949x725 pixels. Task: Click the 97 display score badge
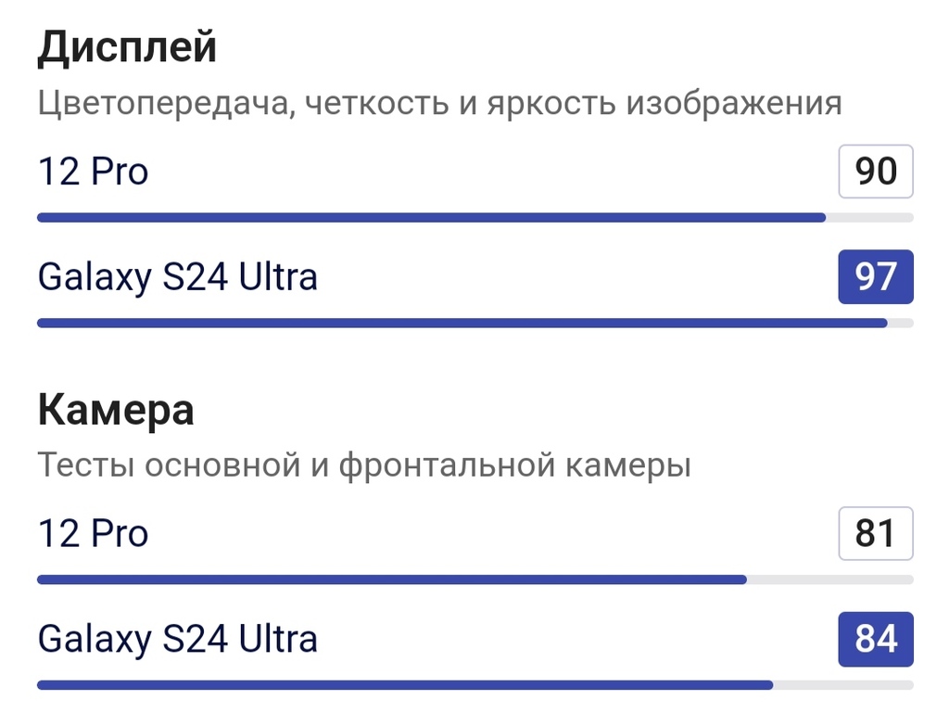pyautogui.click(x=876, y=277)
